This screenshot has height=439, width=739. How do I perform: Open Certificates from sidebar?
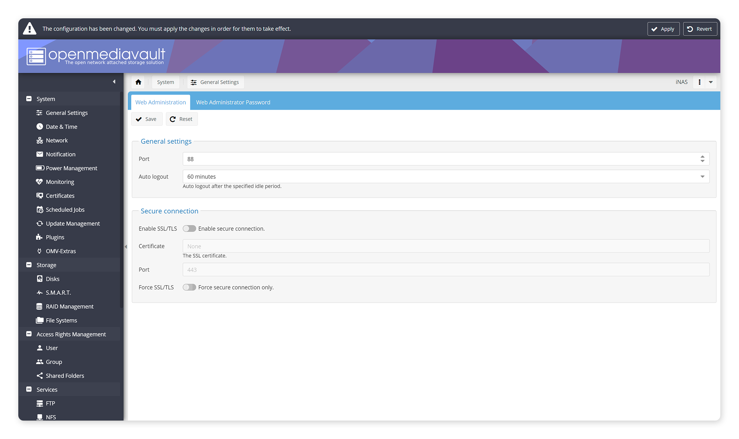point(60,196)
